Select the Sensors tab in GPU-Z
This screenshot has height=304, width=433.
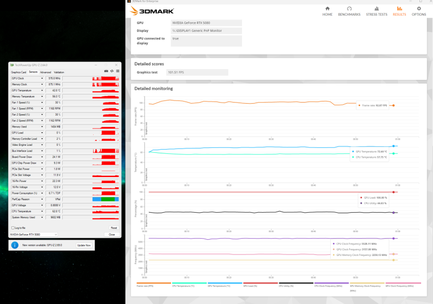click(33, 72)
